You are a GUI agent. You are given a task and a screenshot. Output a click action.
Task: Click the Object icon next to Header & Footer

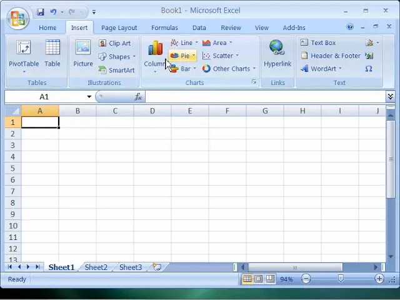pos(369,56)
